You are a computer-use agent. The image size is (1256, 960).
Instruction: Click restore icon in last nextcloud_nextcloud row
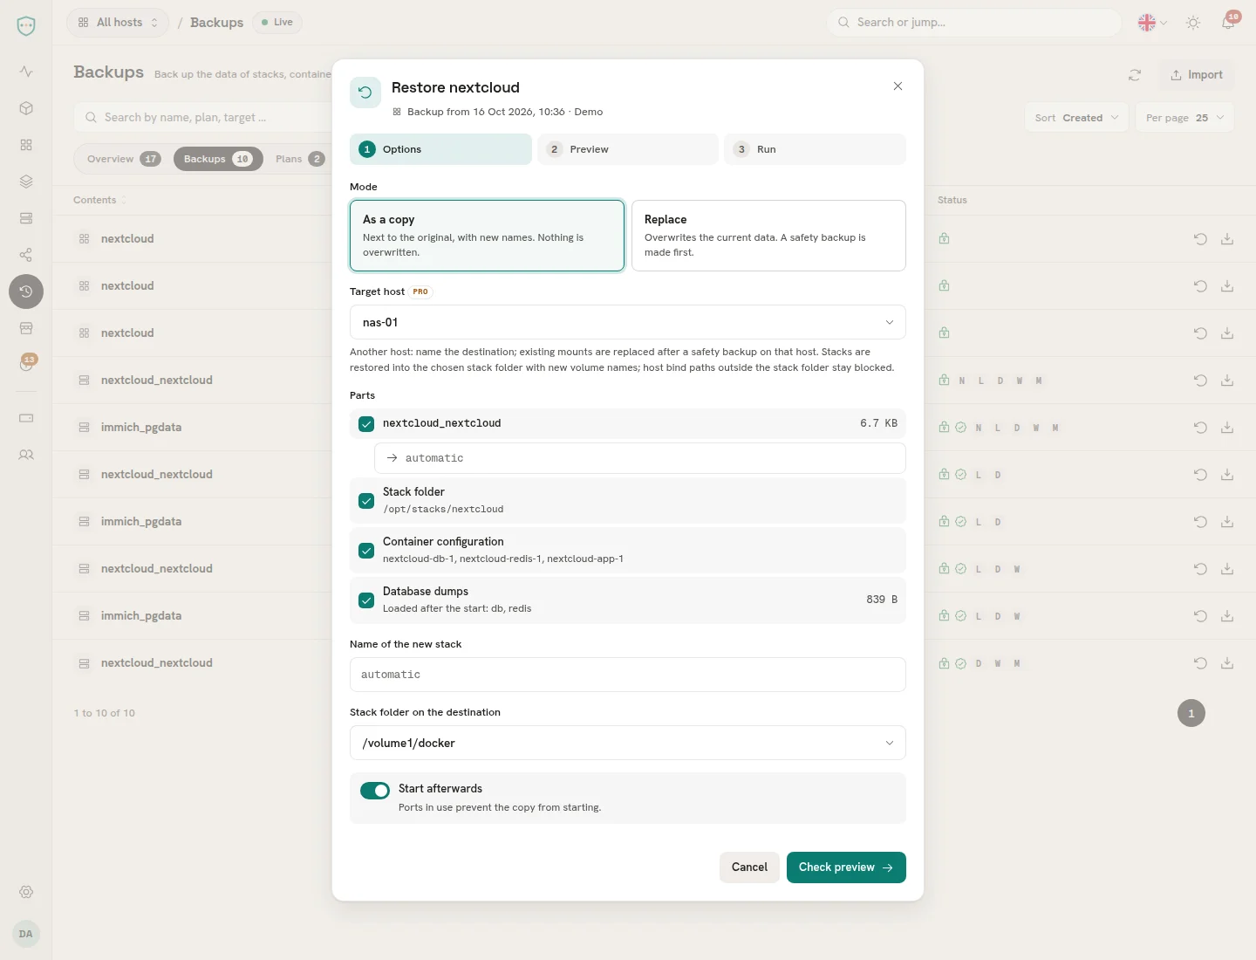(x=1200, y=663)
